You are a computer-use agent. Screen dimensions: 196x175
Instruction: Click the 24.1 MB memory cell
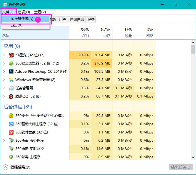click(x=102, y=88)
